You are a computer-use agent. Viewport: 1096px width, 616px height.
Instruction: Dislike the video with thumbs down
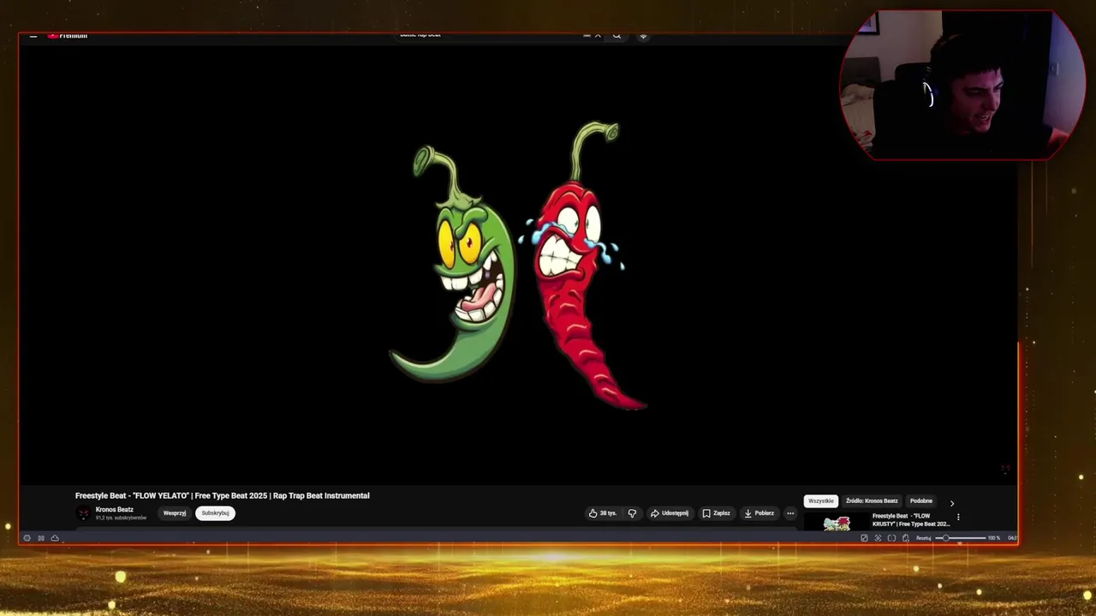coord(632,513)
